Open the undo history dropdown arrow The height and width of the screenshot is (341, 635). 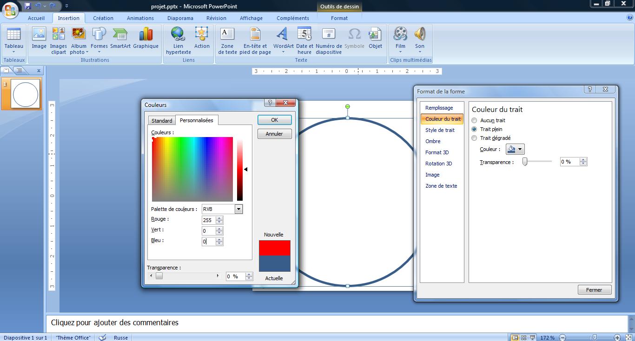[45, 6]
